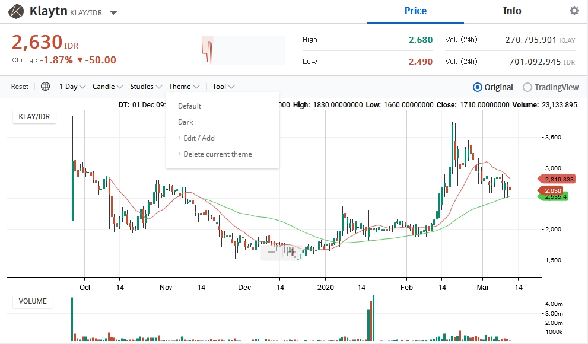588x344 pixels.
Task: Click the 2,819.333 moving average price tag
Action: pyautogui.click(x=557, y=179)
